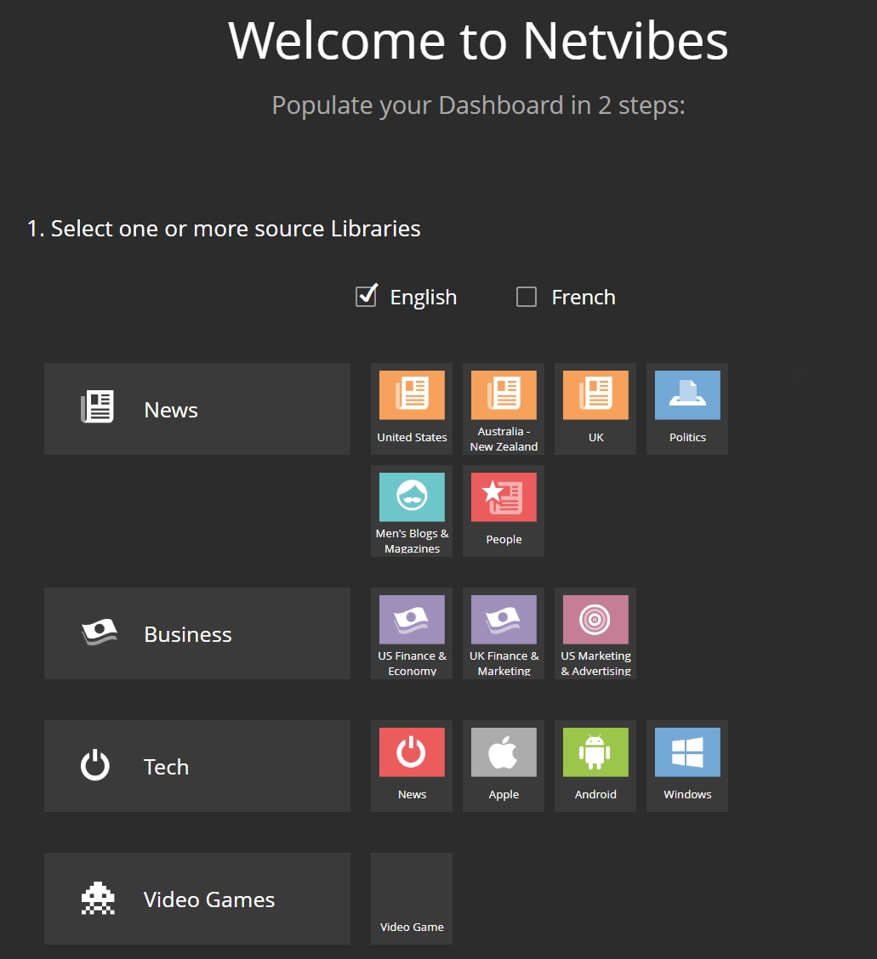Select the Politics library icon
Image resolution: width=877 pixels, height=959 pixels.
(687, 395)
